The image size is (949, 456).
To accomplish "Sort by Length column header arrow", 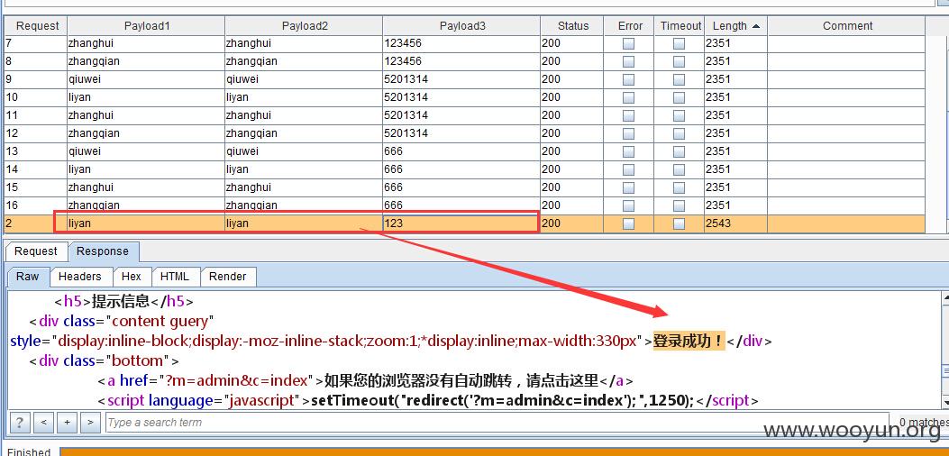I will pyautogui.click(x=756, y=26).
